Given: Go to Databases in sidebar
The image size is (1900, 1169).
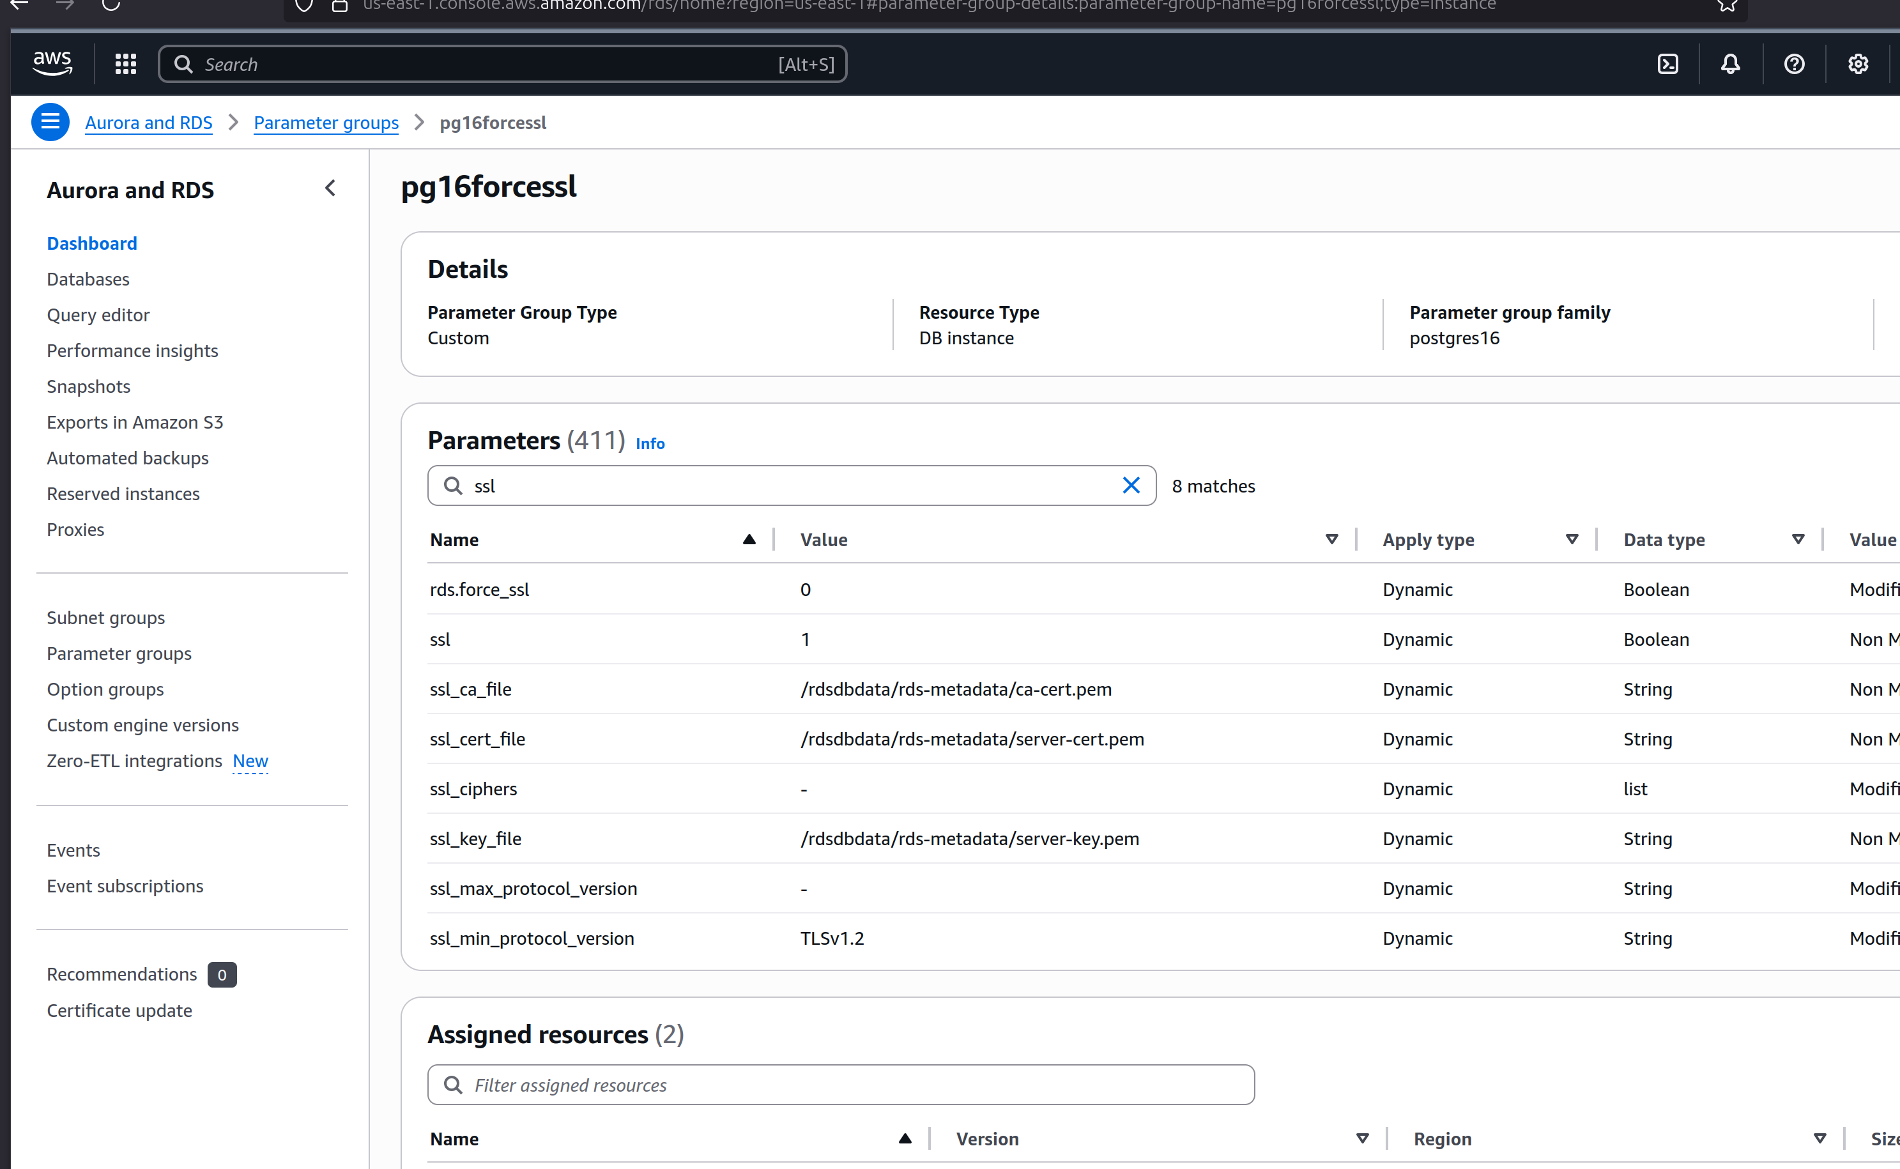Looking at the screenshot, I should [88, 279].
